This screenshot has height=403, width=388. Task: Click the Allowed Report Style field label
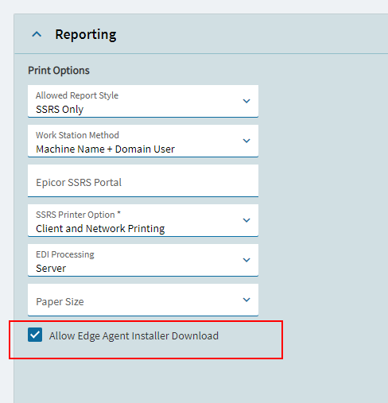(x=77, y=95)
